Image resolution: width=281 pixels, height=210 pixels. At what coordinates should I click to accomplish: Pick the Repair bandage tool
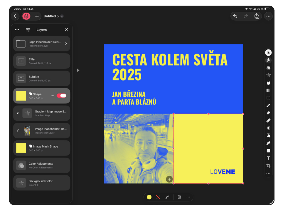coord(268,120)
